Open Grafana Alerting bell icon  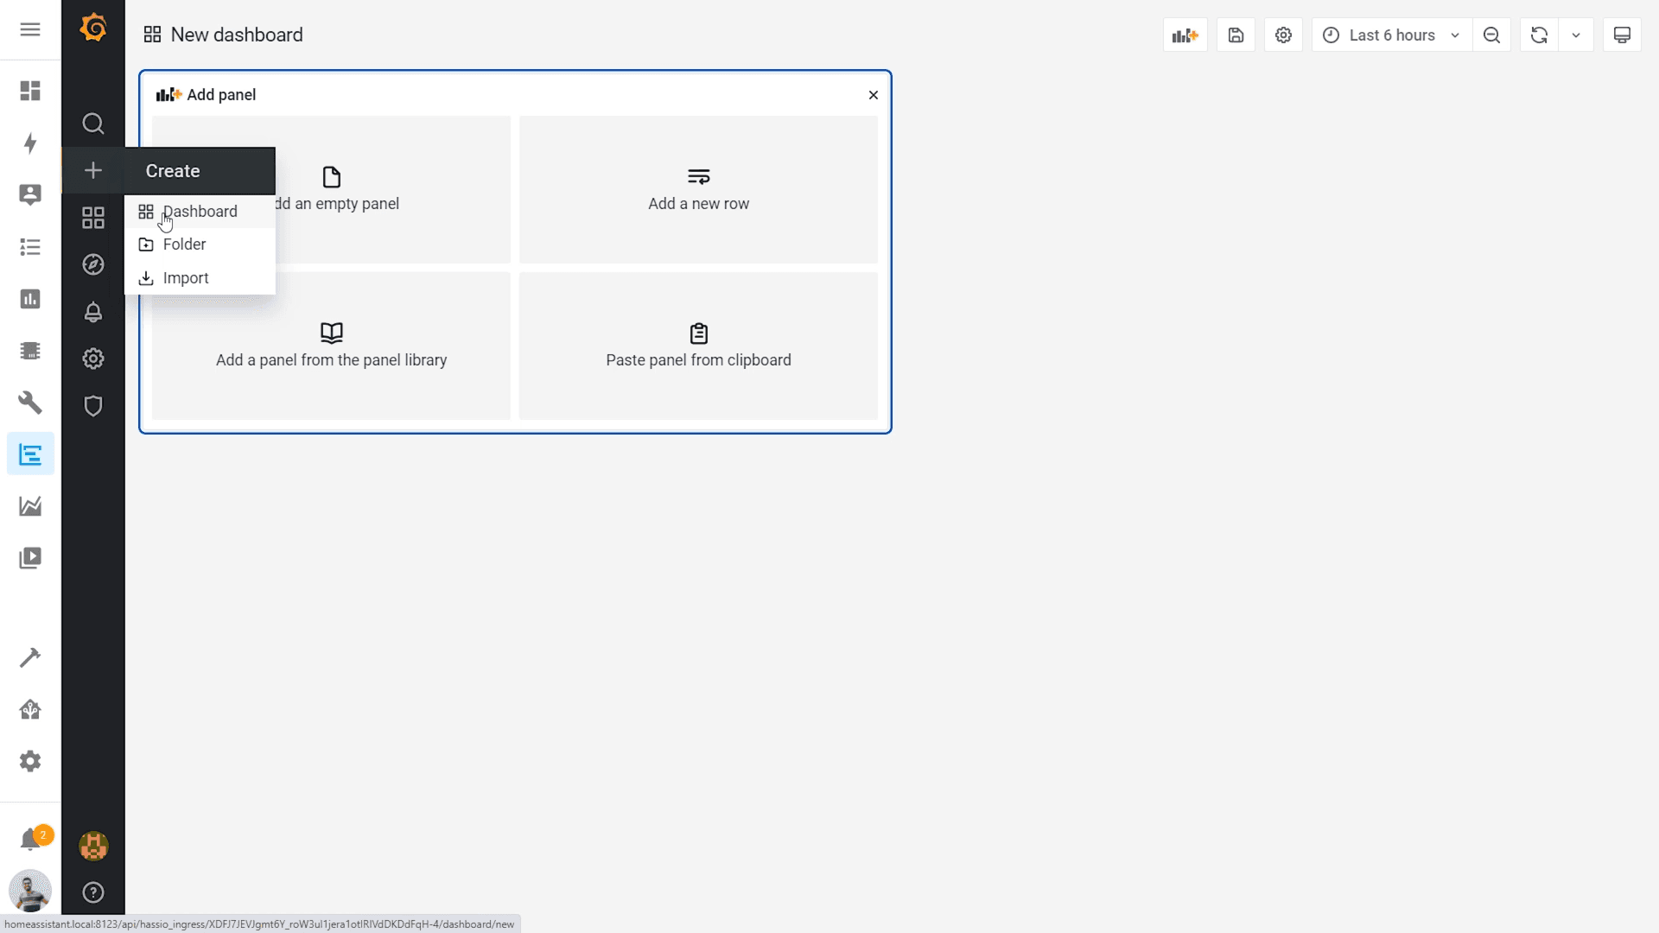(92, 312)
